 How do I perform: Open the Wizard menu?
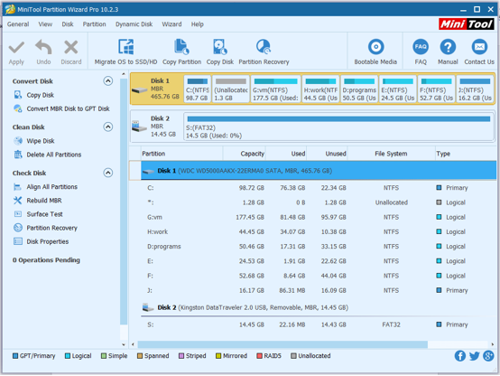171,24
